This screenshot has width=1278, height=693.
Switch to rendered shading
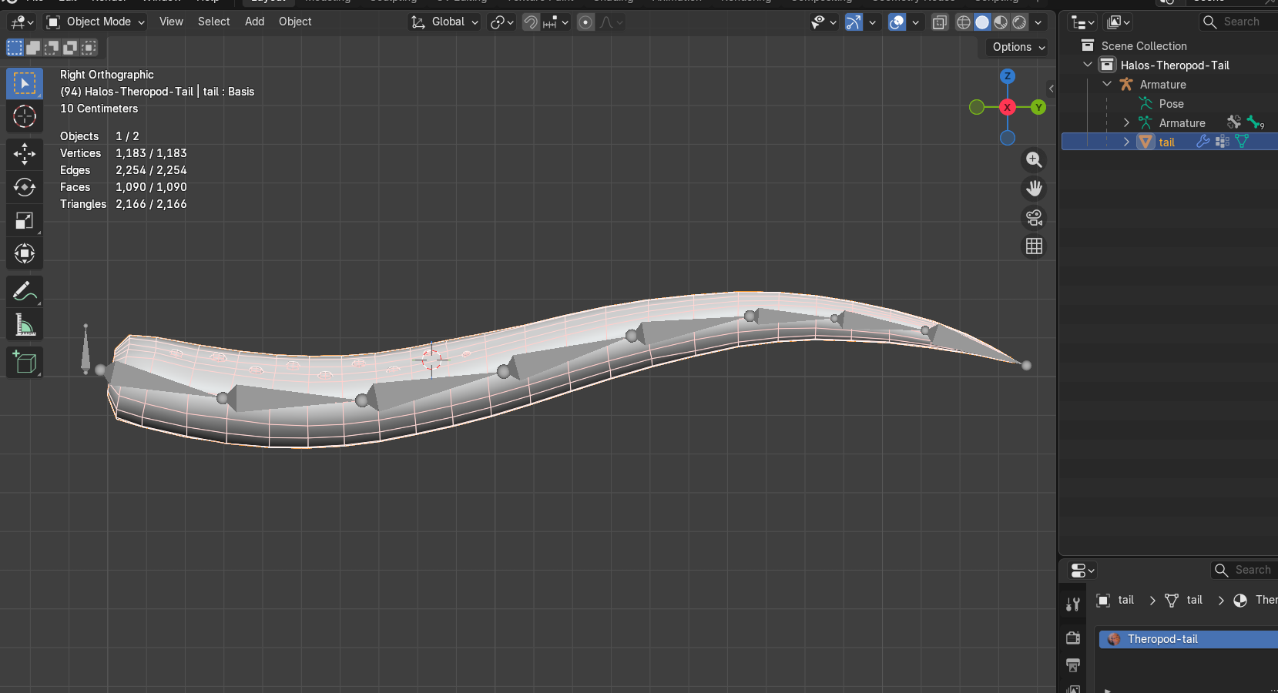pyautogui.click(x=1018, y=22)
